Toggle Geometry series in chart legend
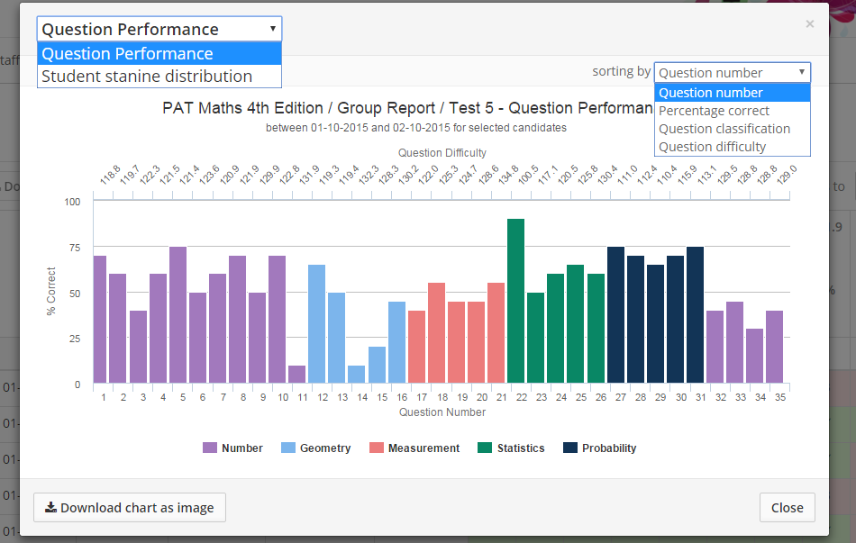Viewport: 856px width, 543px height. pos(315,448)
